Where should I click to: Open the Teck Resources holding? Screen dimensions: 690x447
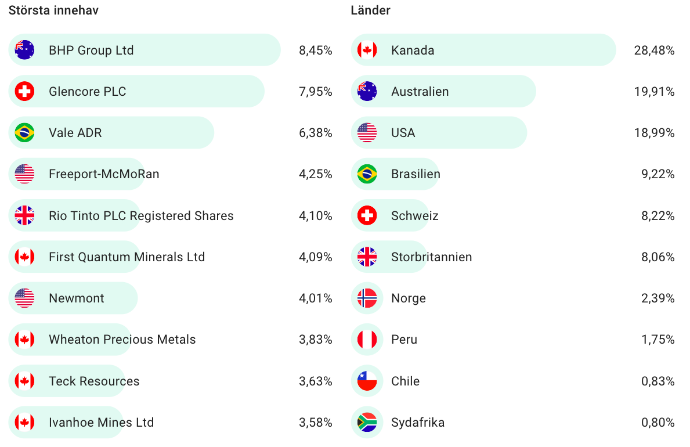(x=94, y=381)
